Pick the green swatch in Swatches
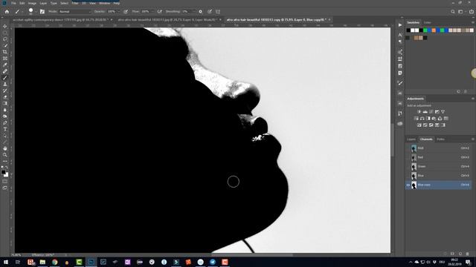476x267 pixels. pyautogui.click(x=425, y=30)
